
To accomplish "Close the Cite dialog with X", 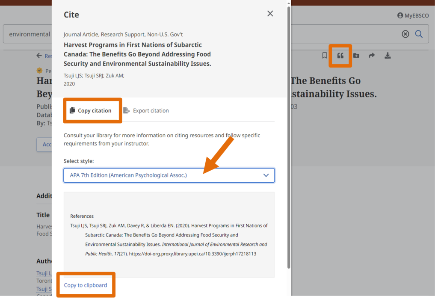I will click(270, 14).
